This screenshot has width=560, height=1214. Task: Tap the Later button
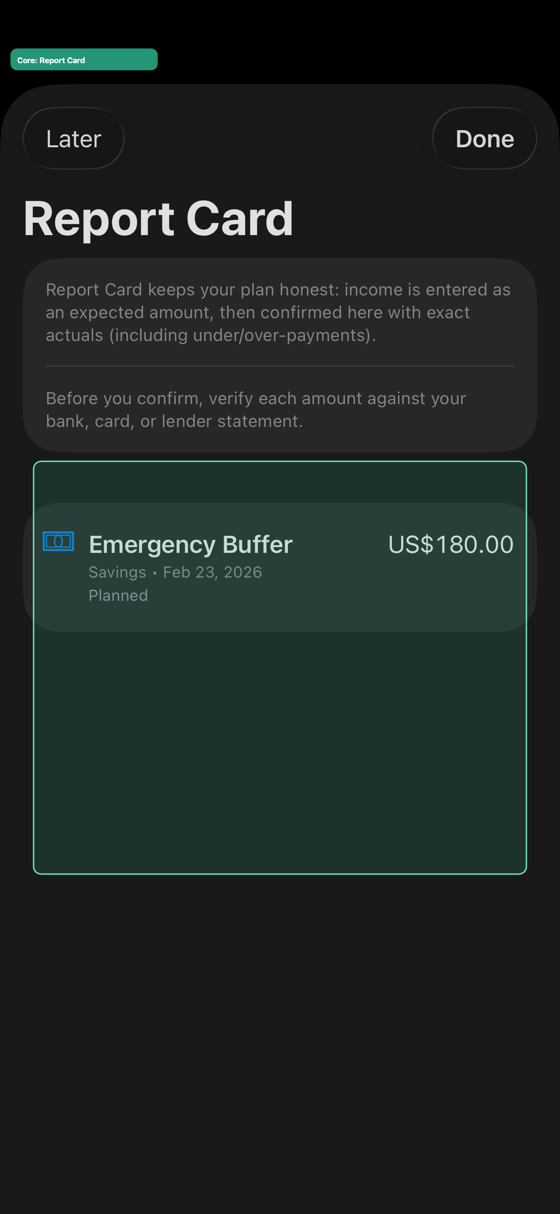74,139
